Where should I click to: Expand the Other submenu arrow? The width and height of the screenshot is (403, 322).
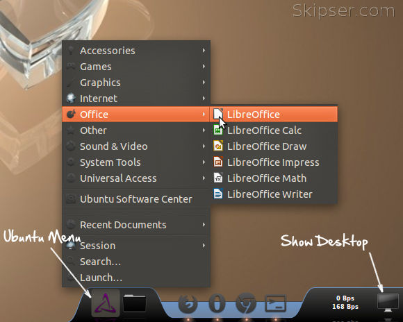204,130
